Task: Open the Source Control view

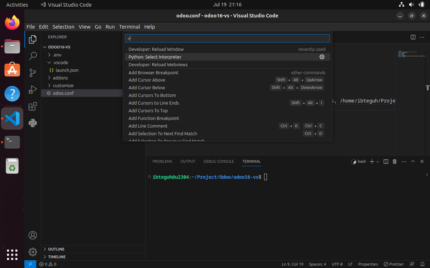Action: [32, 72]
